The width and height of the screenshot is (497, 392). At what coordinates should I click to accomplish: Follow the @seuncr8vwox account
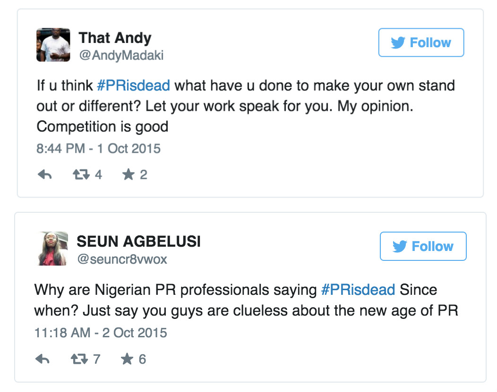click(423, 246)
